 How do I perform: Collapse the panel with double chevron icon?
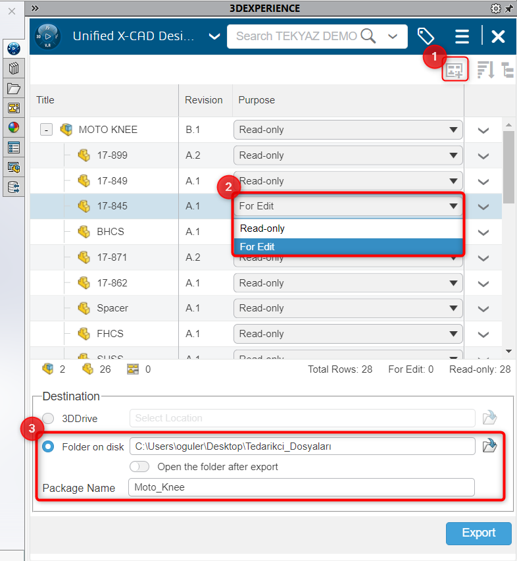(35, 8)
